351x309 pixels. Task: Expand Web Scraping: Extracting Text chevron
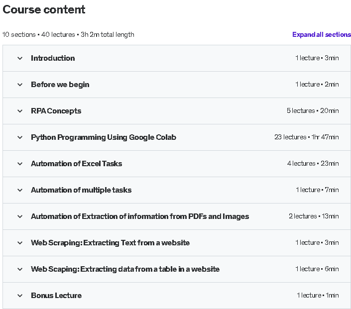coord(20,243)
